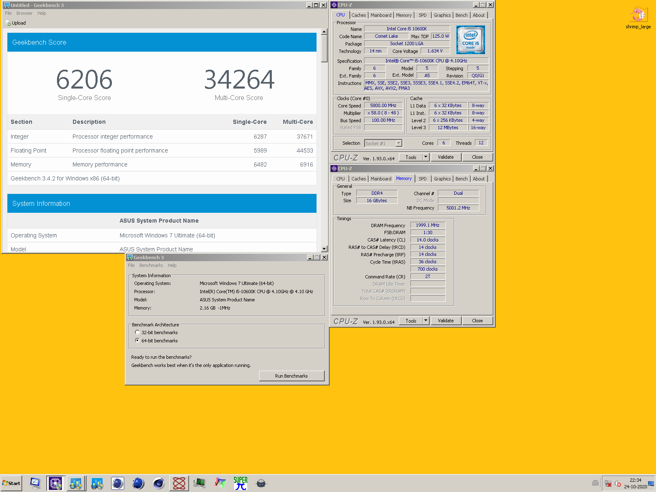Viewport: 656px width, 492px height.
Task: Click the 6206 Single-Core Score value
Action: (x=84, y=80)
